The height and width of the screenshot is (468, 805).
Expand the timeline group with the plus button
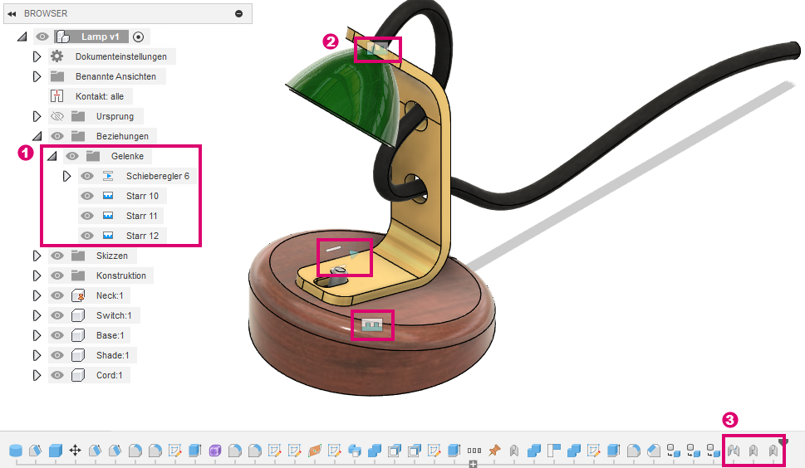pyautogui.click(x=473, y=464)
